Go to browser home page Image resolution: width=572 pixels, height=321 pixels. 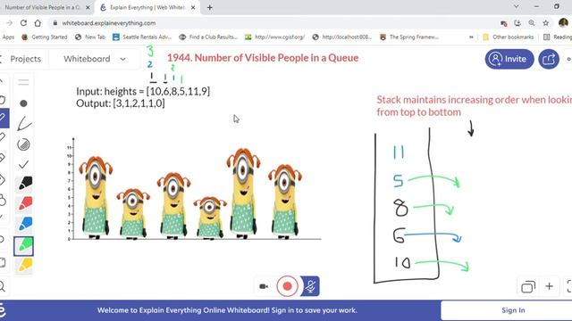38,23
